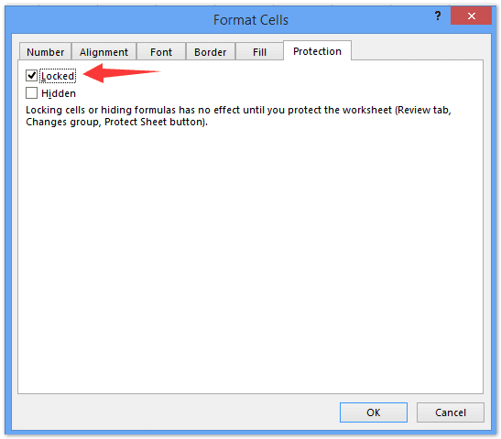
Task: Enable the Hidden checkbox
Action: pos(31,93)
